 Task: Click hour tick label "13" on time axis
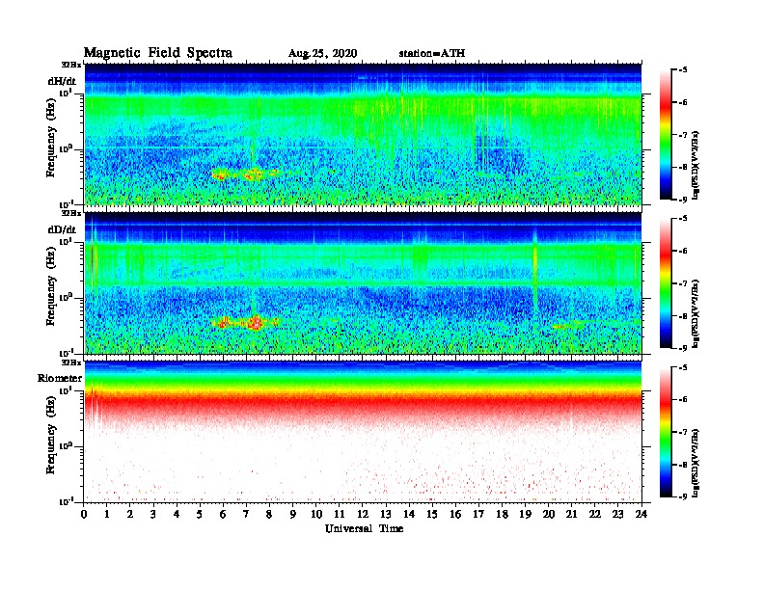(x=386, y=514)
